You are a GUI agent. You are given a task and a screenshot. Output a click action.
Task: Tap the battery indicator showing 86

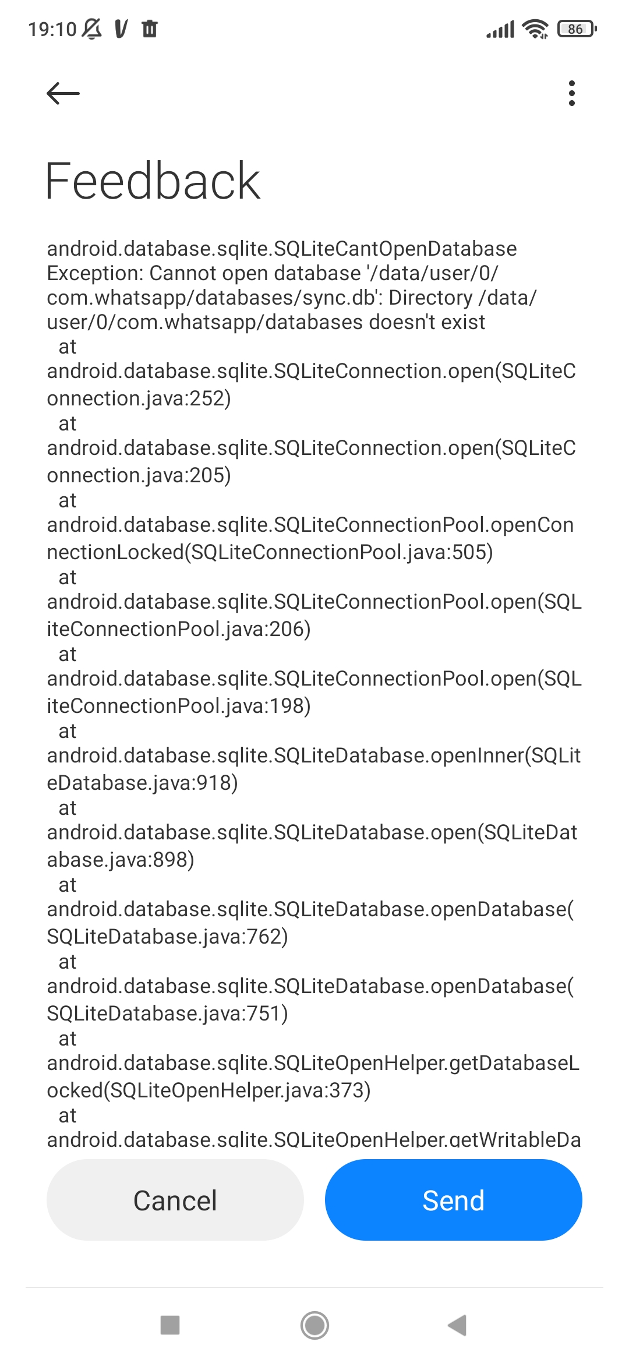tap(577, 29)
